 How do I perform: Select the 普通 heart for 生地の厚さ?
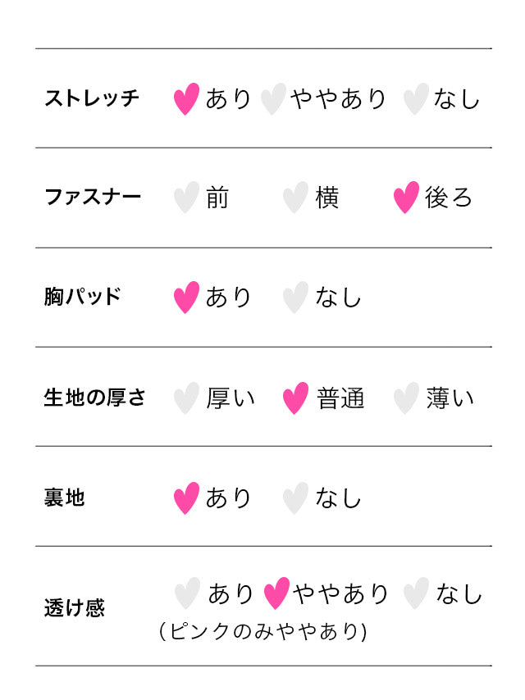pyautogui.click(x=295, y=398)
